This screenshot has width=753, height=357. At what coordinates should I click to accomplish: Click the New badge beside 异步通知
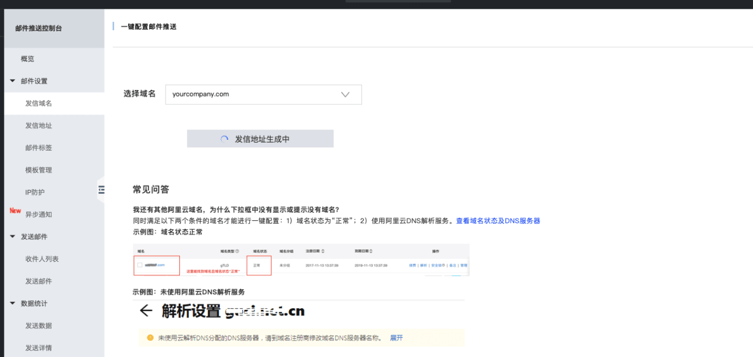click(x=15, y=210)
